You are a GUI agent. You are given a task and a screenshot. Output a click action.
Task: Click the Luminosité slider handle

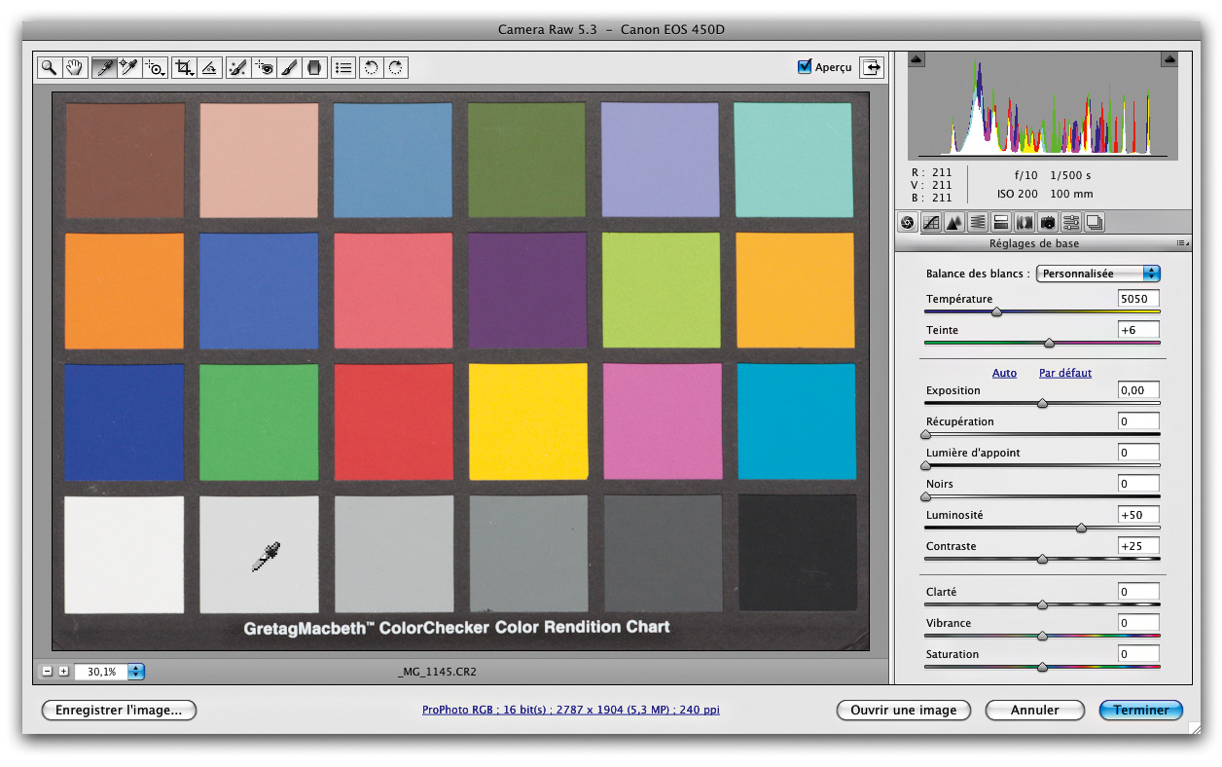pyautogui.click(x=1081, y=528)
